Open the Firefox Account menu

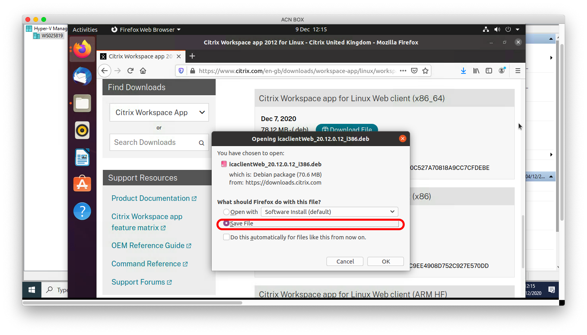tap(502, 71)
